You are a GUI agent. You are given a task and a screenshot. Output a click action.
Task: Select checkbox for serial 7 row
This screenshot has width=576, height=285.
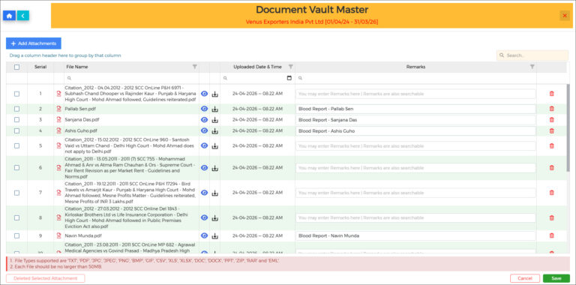pos(16,193)
